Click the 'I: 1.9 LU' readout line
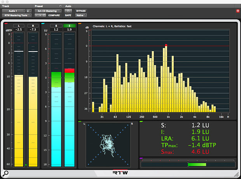The image size is (241, 179). coord(185,132)
